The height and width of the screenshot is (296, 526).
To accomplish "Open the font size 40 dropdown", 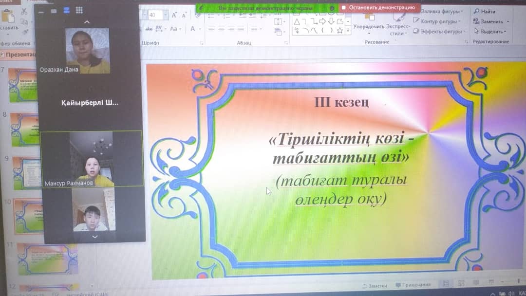I will click(x=166, y=15).
